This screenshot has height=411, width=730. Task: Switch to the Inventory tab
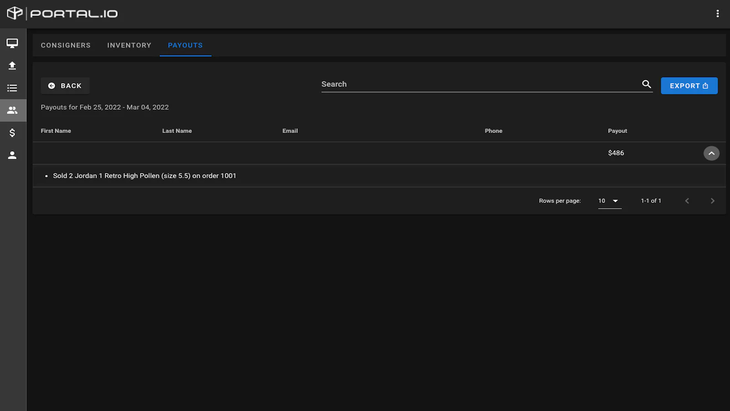(129, 45)
